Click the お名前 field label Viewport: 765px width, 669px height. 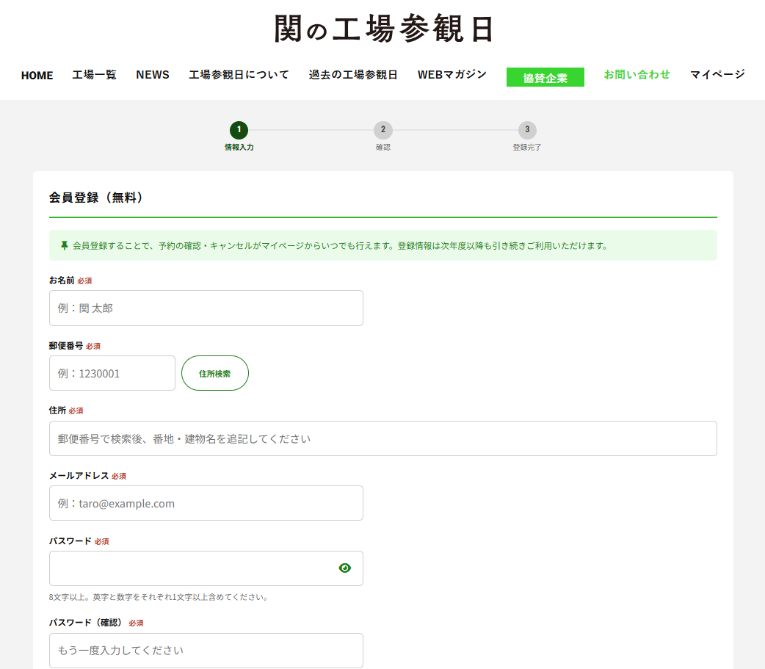click(x=62, y=280)
